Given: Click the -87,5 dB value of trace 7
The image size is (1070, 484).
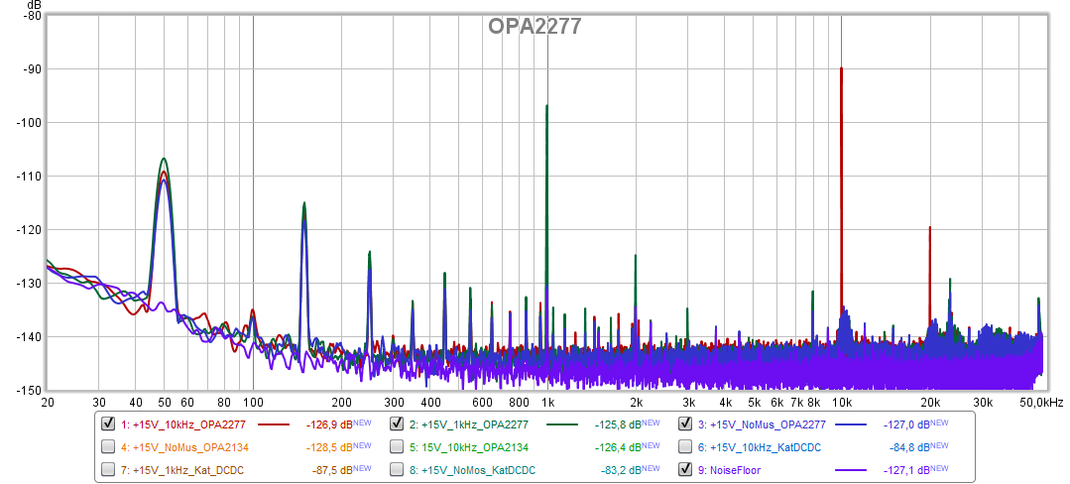Looking at the screenshot, I should (331, 470).
